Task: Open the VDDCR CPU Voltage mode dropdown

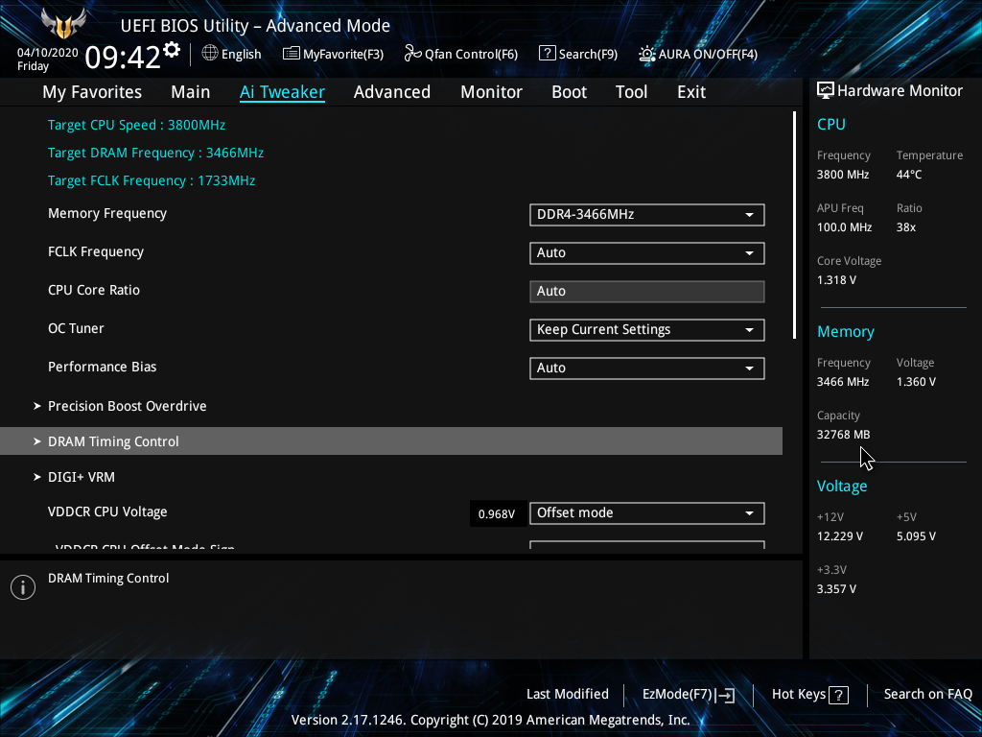Action: pyautogui.click(x=647, y=513)
